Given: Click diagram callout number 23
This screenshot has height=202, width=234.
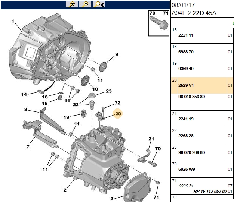Looking at the screenshot, I should click(109, 91).
